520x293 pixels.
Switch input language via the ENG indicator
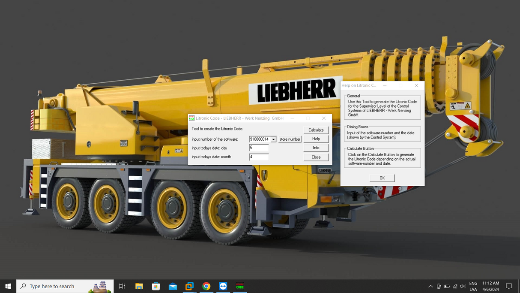point(473,286)
